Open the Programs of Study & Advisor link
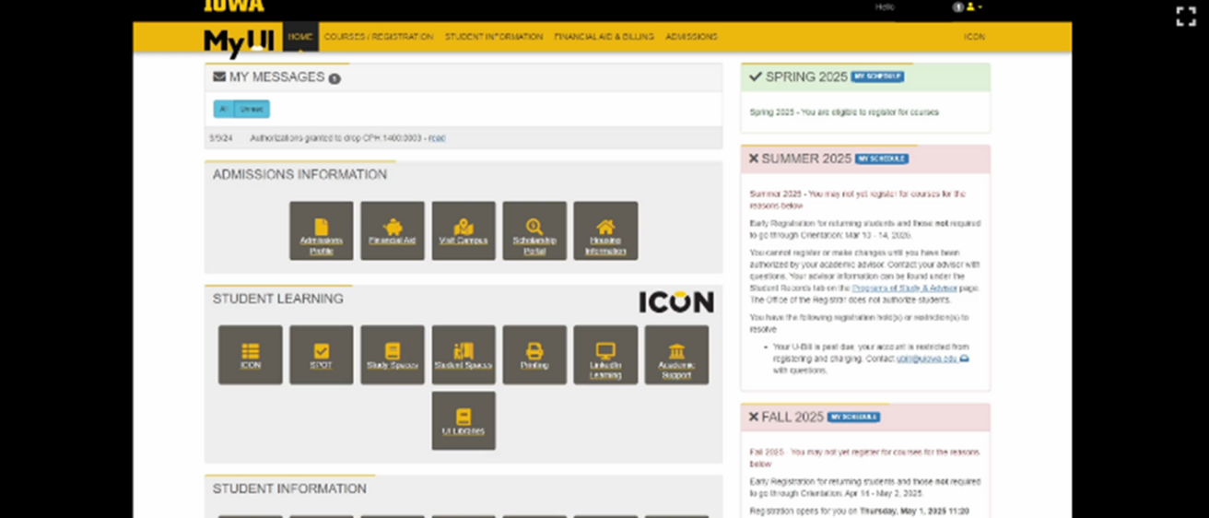Image resolution: width=1209 pixels, height=518 pixels. (904, 288)
